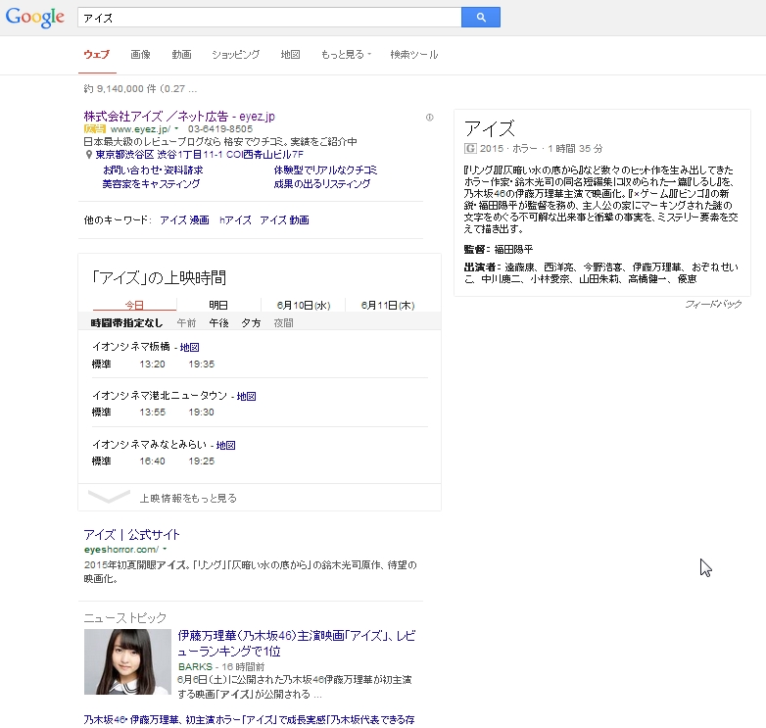Click the BARKS news source label
Viewport: 766px width, 728px height.
[x=195, y=667]
